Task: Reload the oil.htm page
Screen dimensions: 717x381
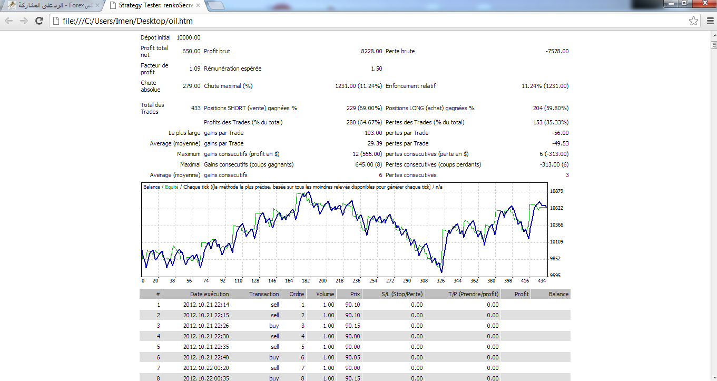Action: (x=39, y=21)
